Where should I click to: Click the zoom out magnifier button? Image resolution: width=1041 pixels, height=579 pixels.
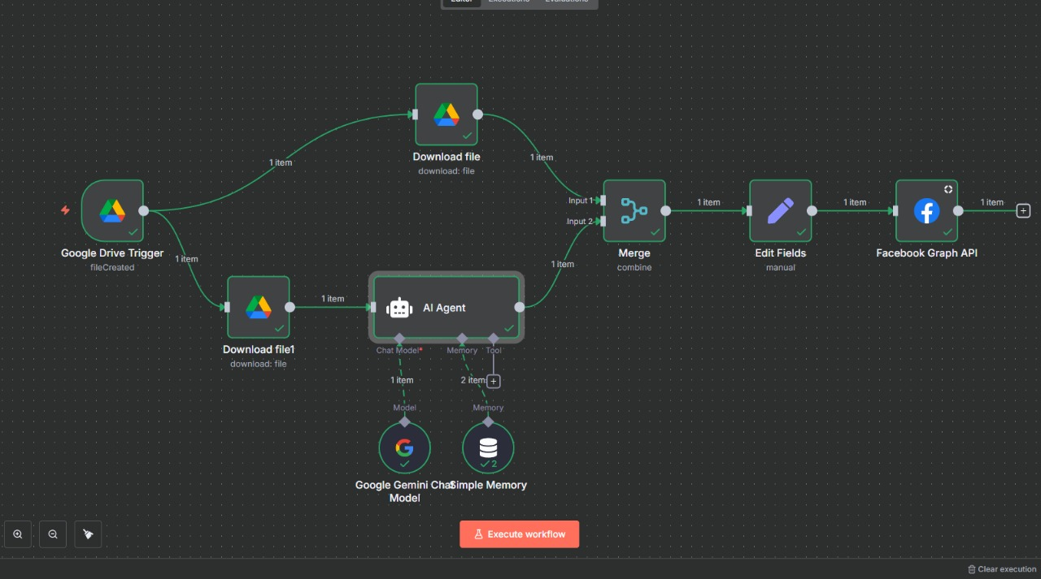(x=53, y=534)
